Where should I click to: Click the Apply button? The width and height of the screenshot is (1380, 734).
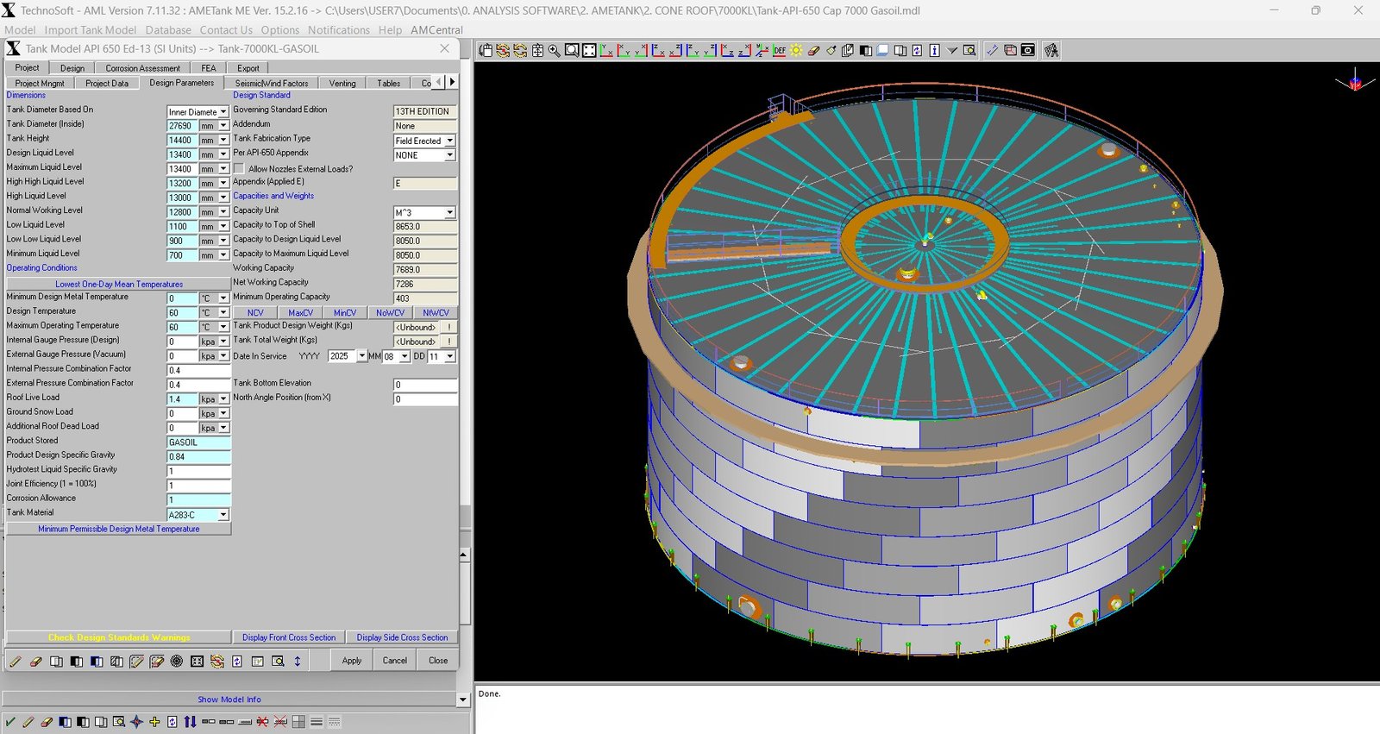(x=352, y=661)
